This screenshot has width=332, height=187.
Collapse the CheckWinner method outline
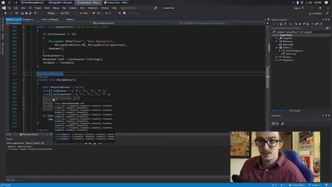[x=23, y=80]
